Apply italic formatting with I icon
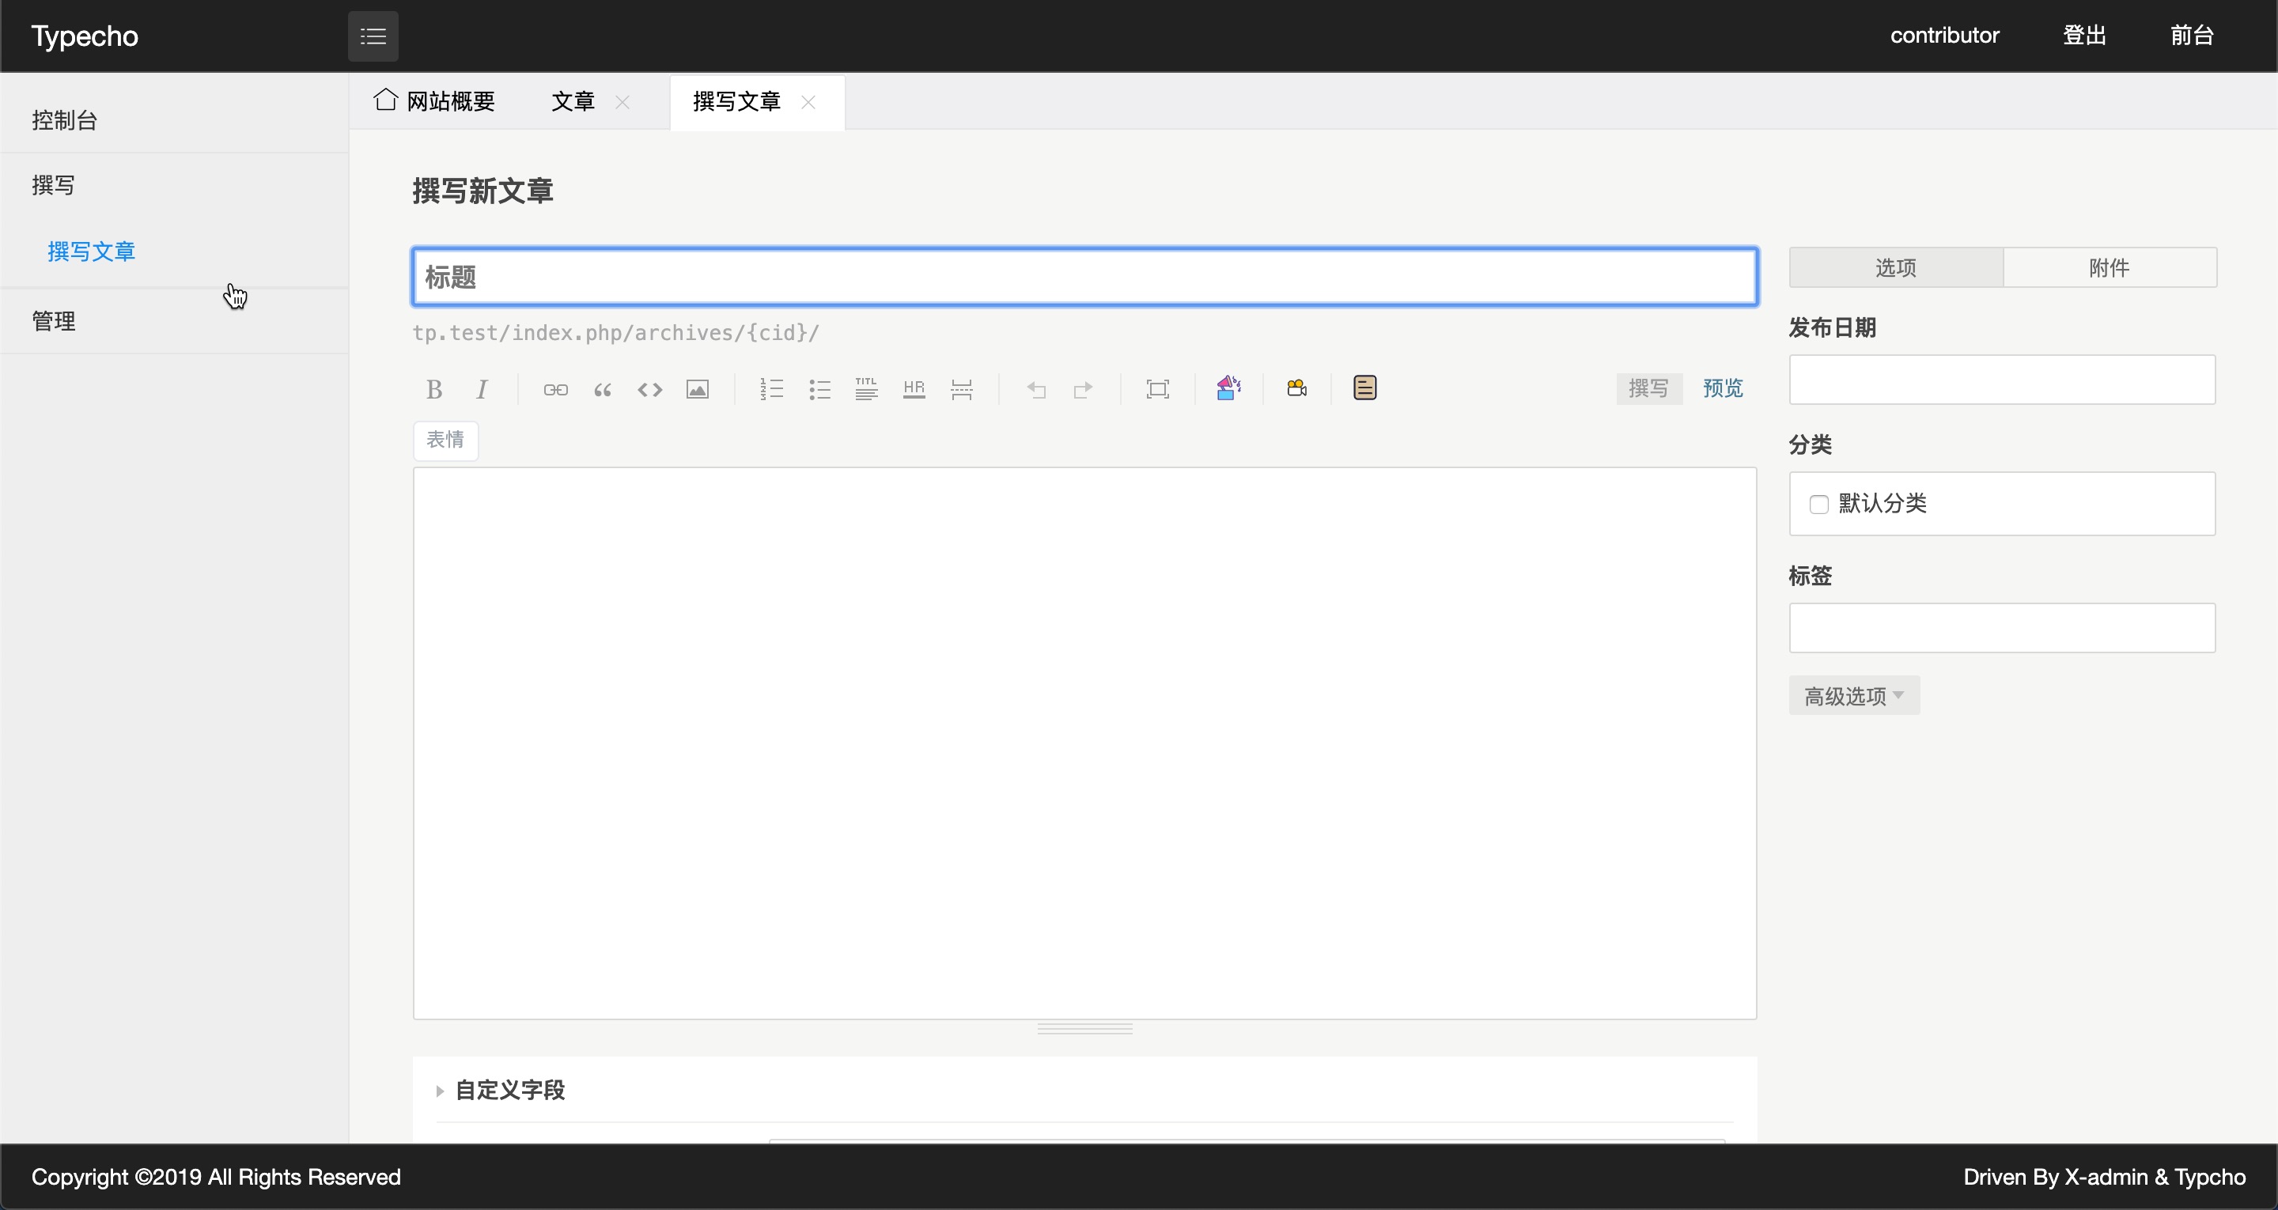This screenshot has height=1210, width=2278. coord(482,389)
